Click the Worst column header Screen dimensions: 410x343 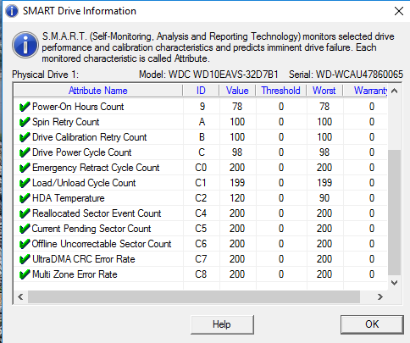point(324,91)
